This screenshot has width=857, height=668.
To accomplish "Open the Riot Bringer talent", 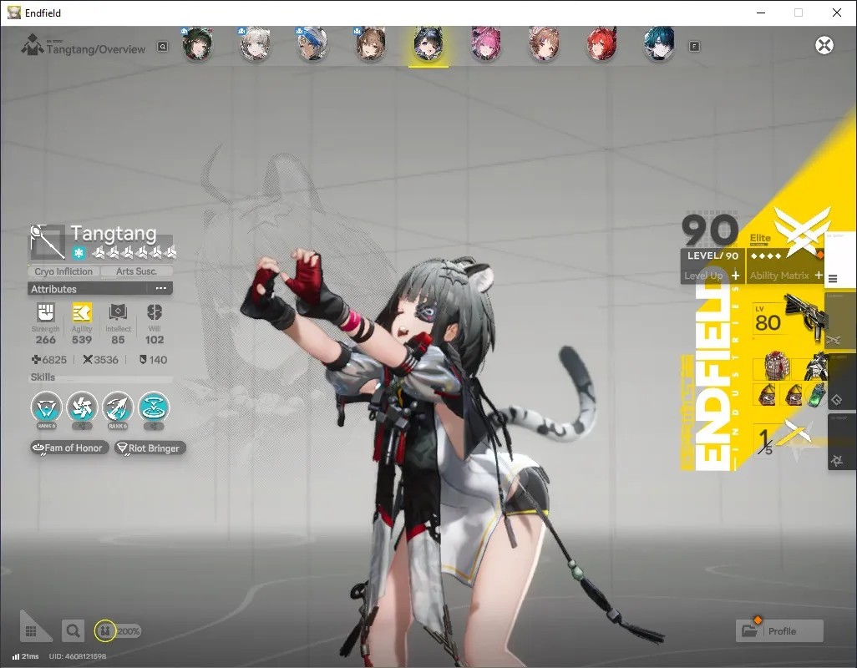I will click(150, 448).
